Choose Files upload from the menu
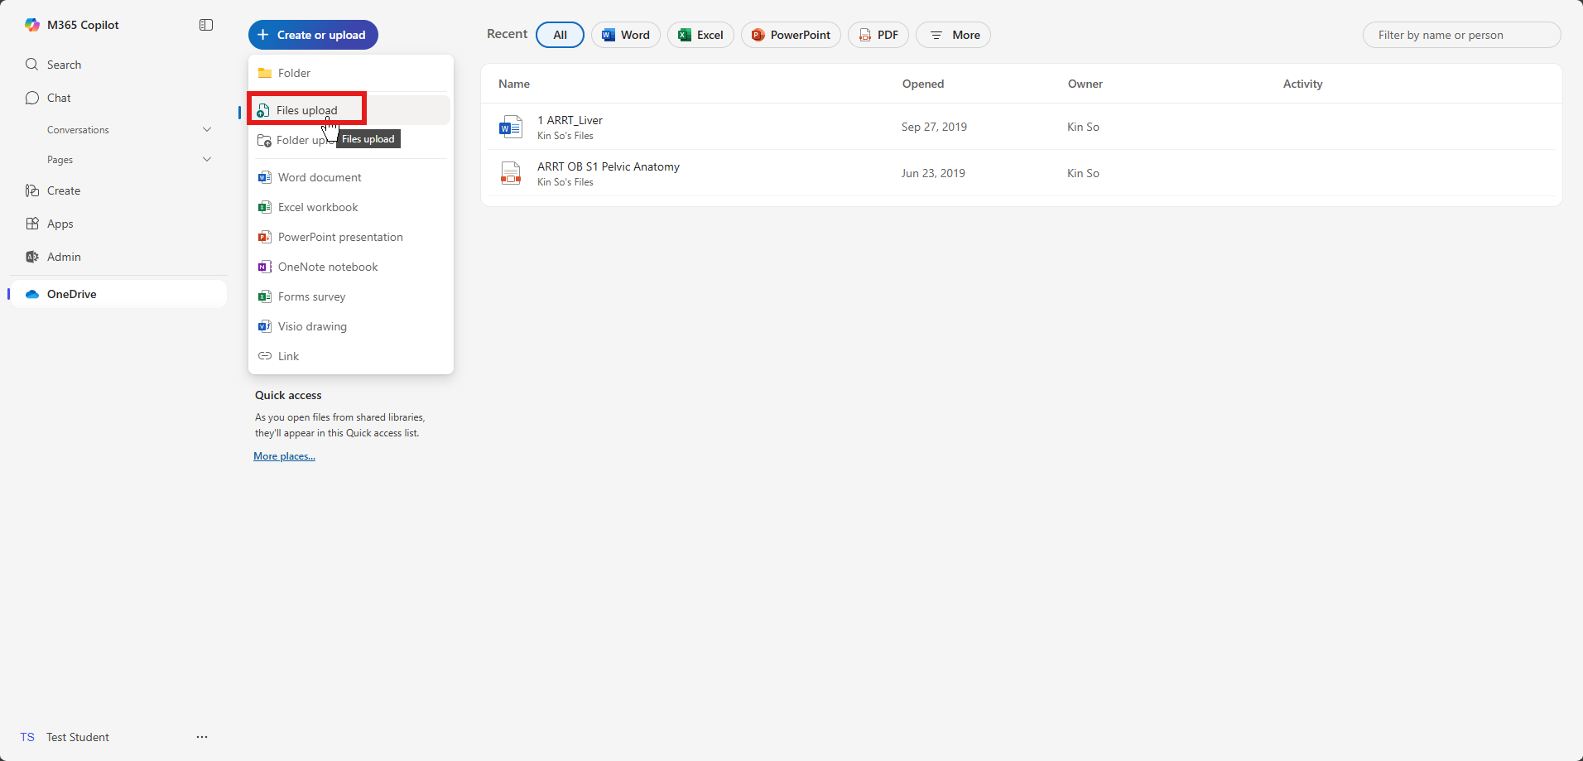The height and width of the screenshot is (761, 1583). click(x=351, y=110)
